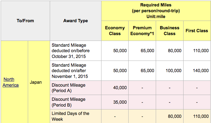This screenshot has height=123, width=211.
Task: Click the Award Type header cell
Action: point(76,21)
